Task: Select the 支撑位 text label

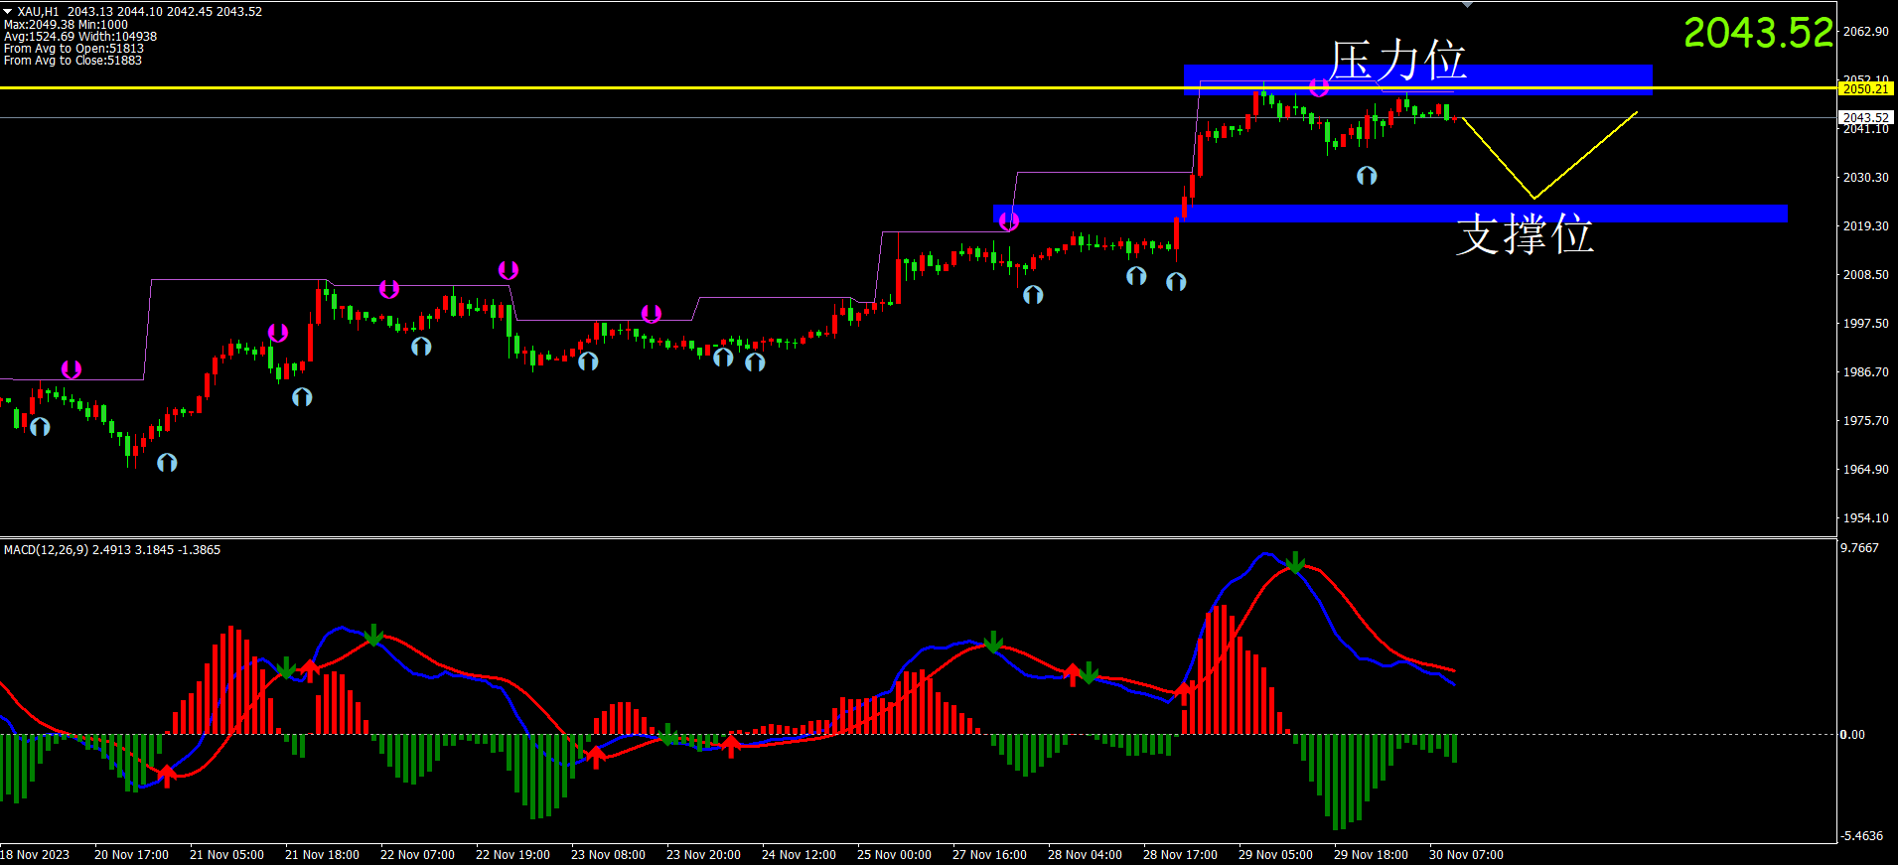Action: (1524, 235)
